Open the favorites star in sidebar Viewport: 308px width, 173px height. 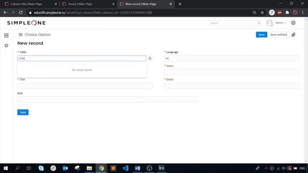tap(6, 46)
